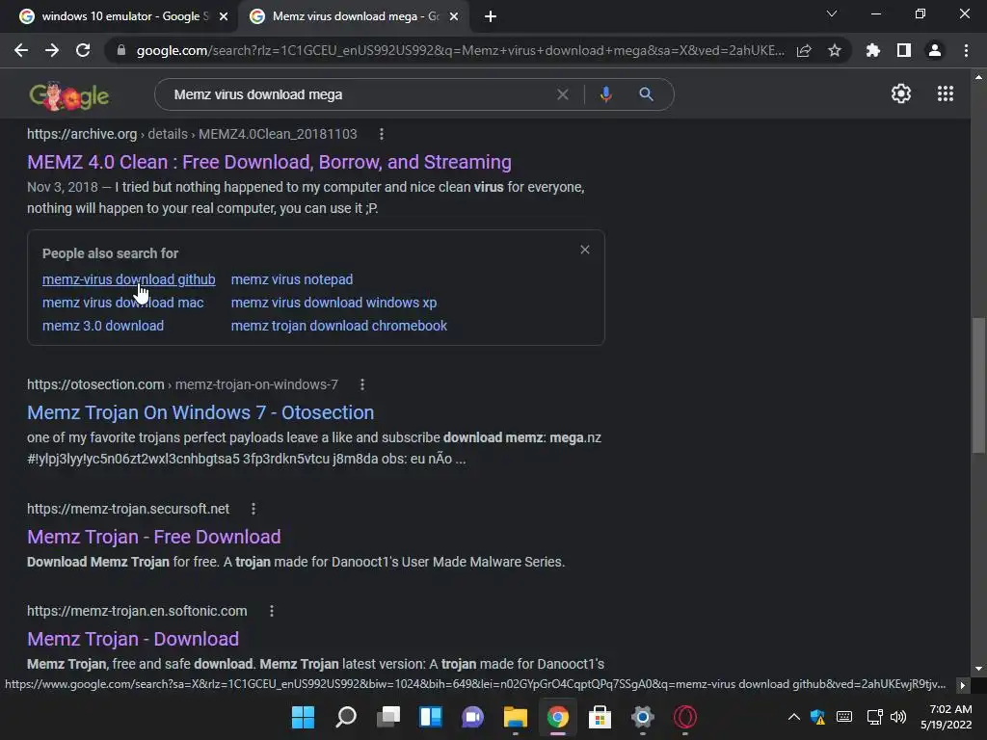Open the touch keyboard tray icon
Viewport: 987px width, 740px height.
tap(844, 717)
